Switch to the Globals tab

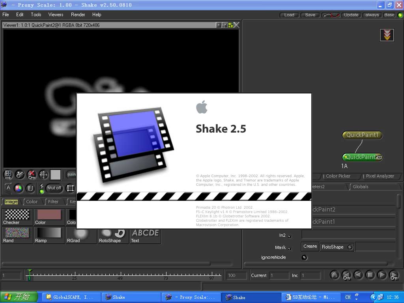[x=361, y=187]
